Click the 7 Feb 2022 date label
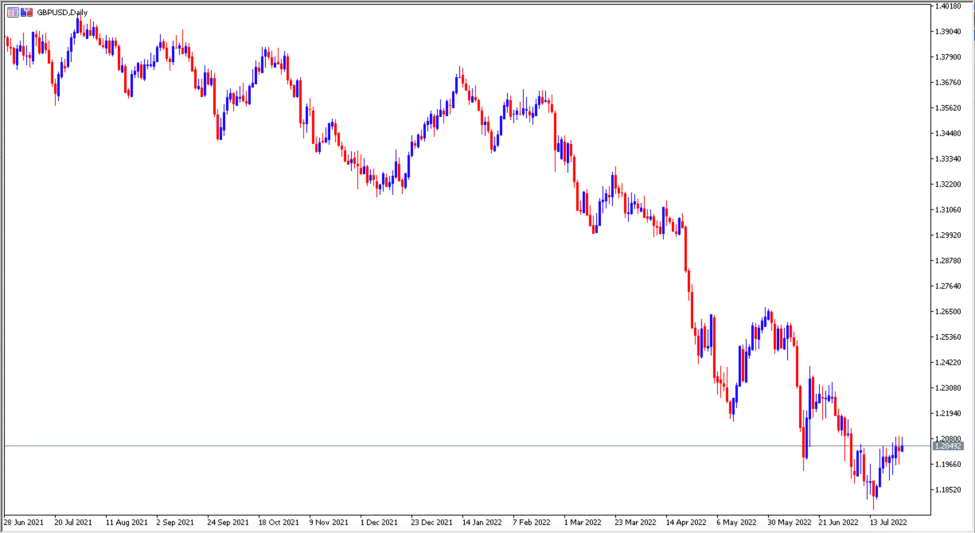 [532, 522]
